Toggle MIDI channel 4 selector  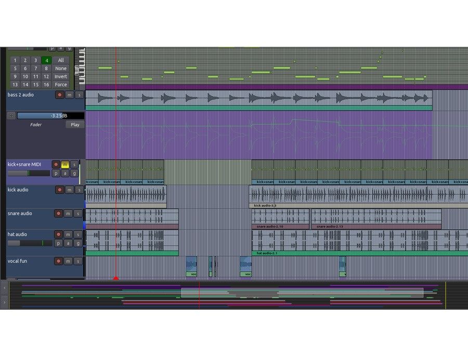coord(46,60)
